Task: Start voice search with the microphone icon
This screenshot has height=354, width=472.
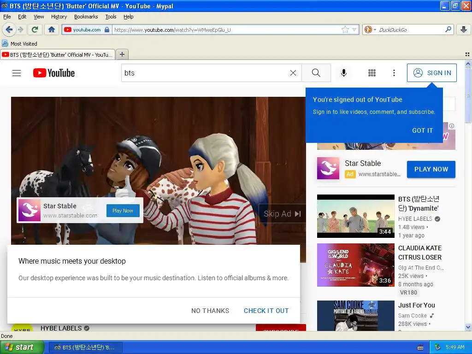Action: [x=344, y=73]
